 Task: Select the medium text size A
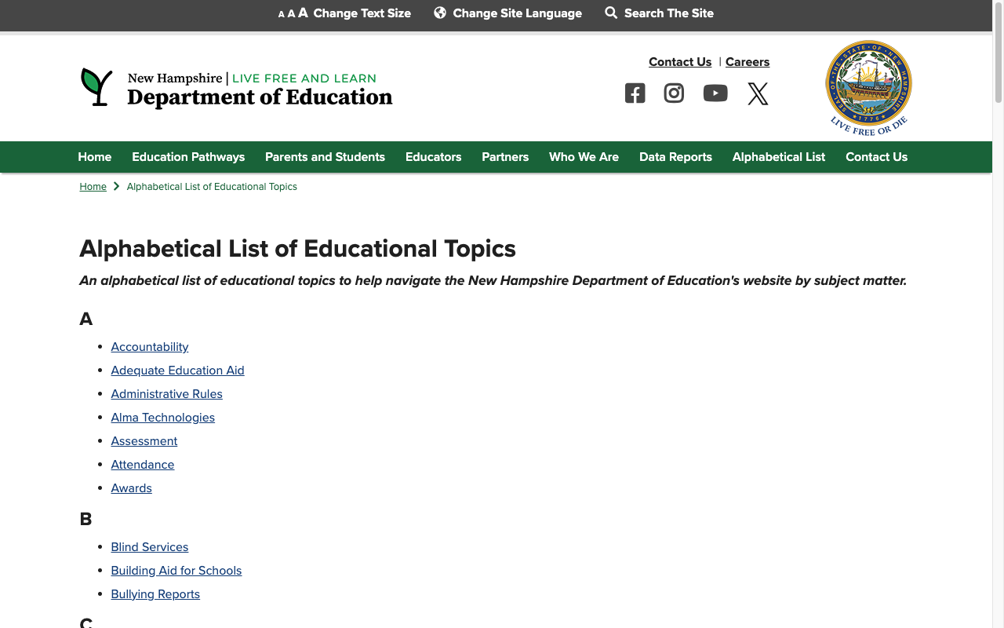291,13
